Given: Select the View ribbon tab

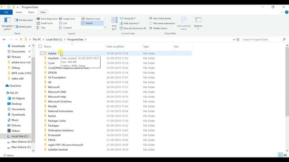Looking at the screenshot, I should point(43,12).
